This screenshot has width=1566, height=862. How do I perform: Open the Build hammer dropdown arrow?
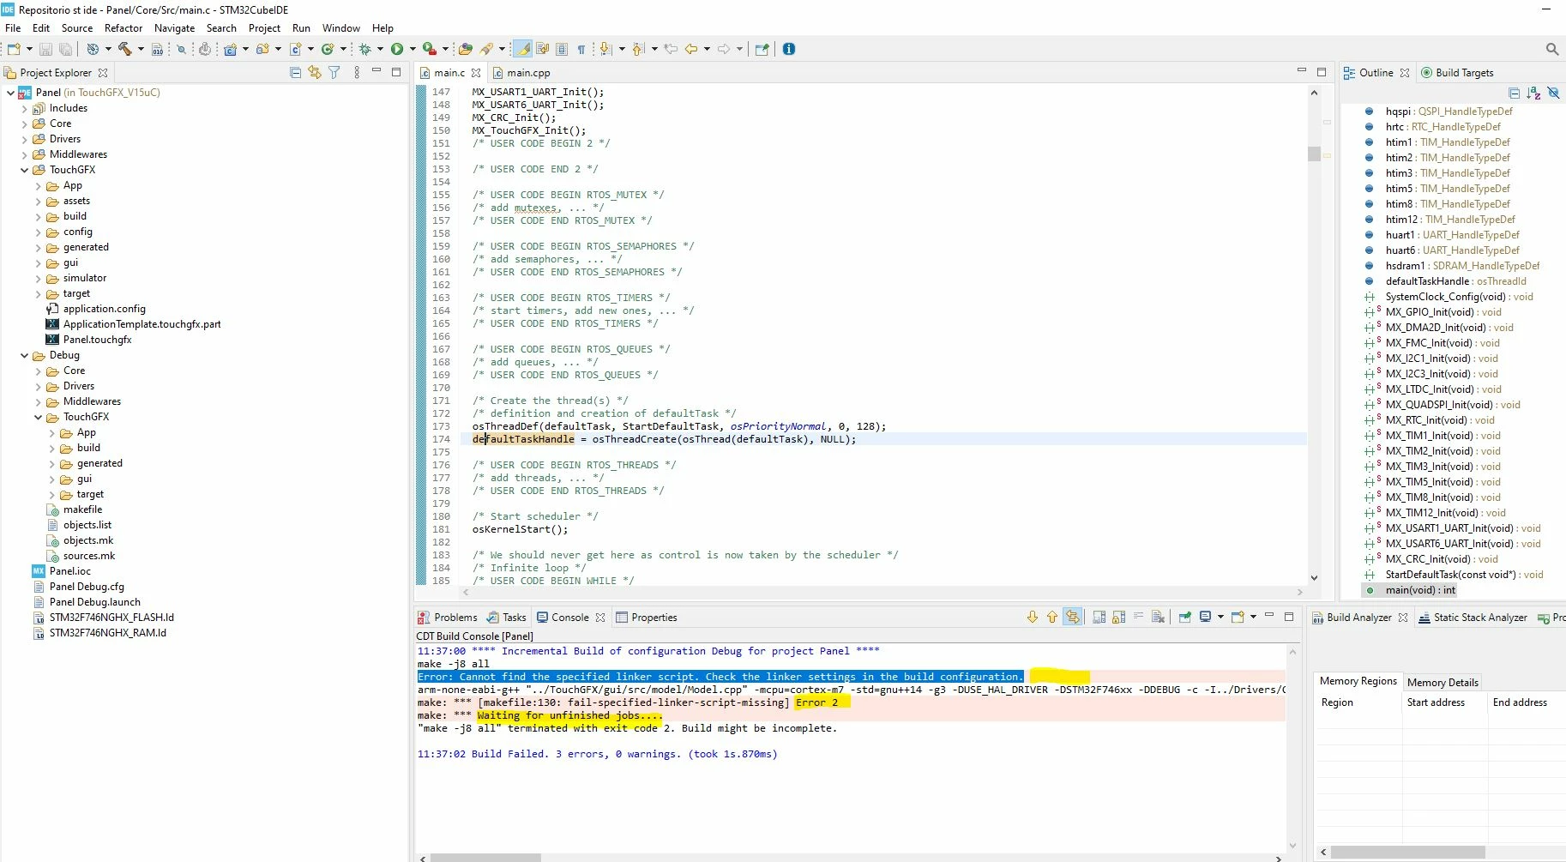[x=141, y=49]
